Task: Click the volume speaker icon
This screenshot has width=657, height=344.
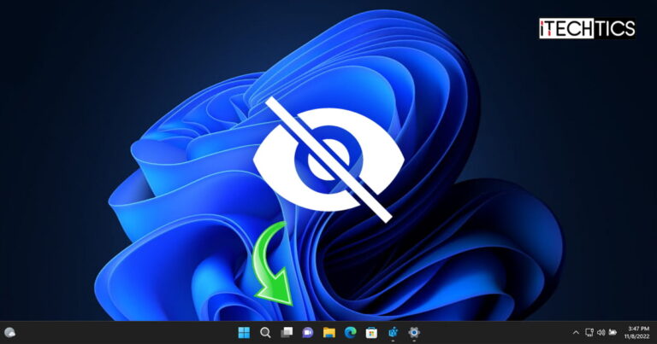Action: (x=601, y=332)
